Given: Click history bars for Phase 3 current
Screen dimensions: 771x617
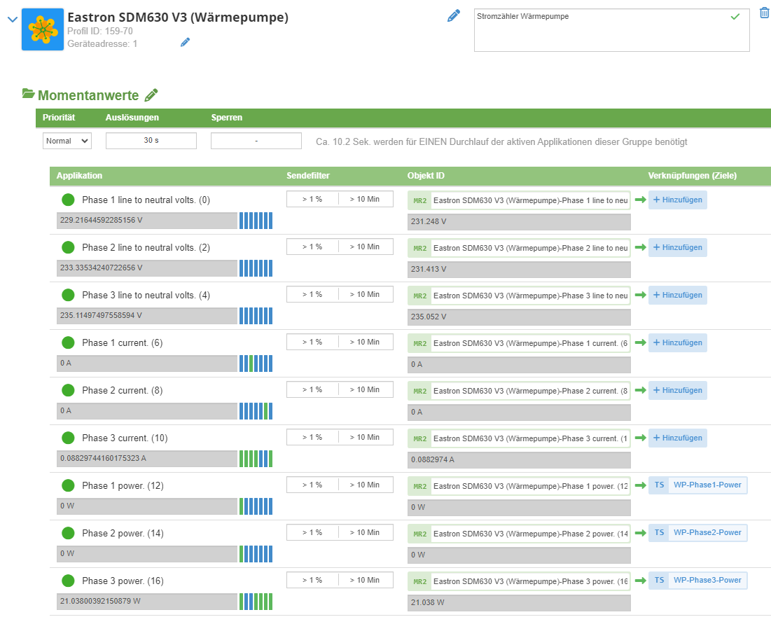Looking at the screenshot, I should tap(256, 459).
